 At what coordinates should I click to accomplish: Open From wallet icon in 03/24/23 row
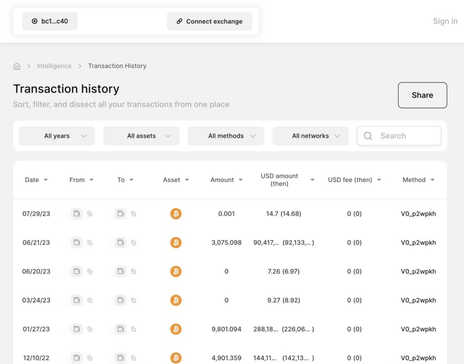77,300
